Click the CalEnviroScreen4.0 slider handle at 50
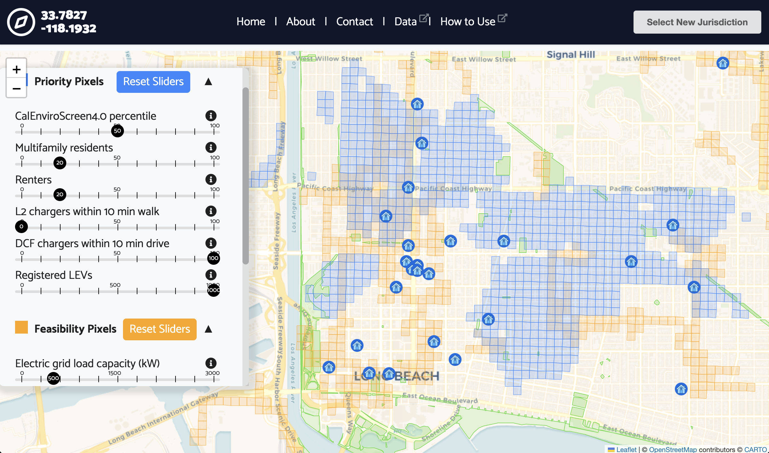769x453 pixels. [118, 131]
